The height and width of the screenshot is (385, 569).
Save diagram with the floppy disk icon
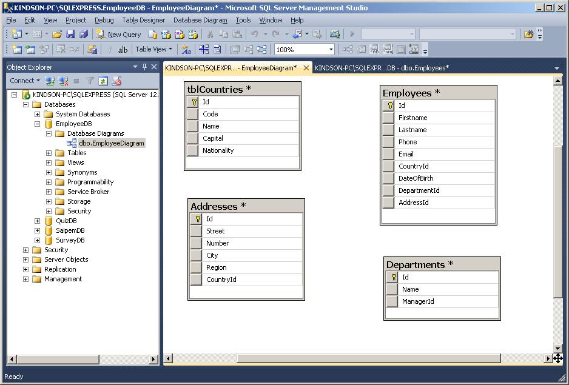[x=70, y=34]
